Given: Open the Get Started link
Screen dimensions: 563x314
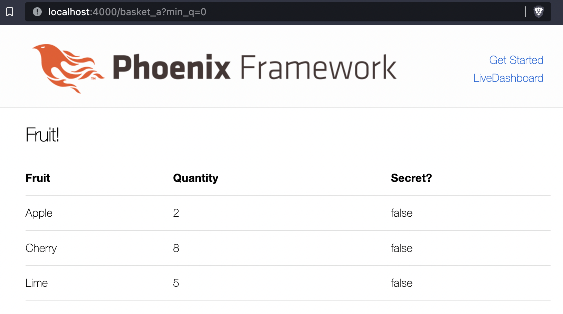Looking at the screenshot, I should click(516, 60).
